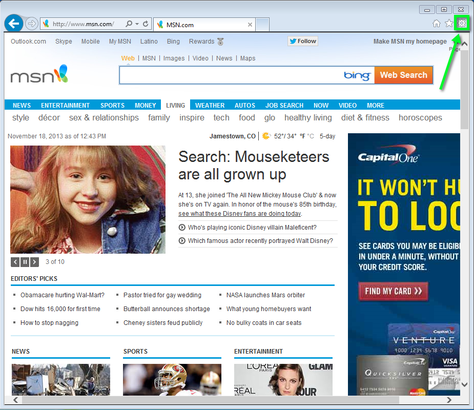Switch temperature to °F
Screen dimensions: 474x410
pyautogui.click(x=302, y=136)
